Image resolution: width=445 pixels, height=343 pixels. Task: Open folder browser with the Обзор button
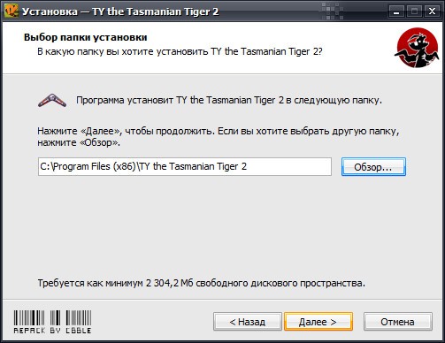click(x=373, y=167)
